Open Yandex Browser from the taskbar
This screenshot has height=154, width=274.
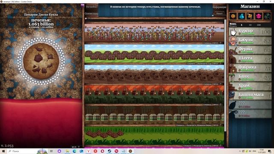coord(89,151)
